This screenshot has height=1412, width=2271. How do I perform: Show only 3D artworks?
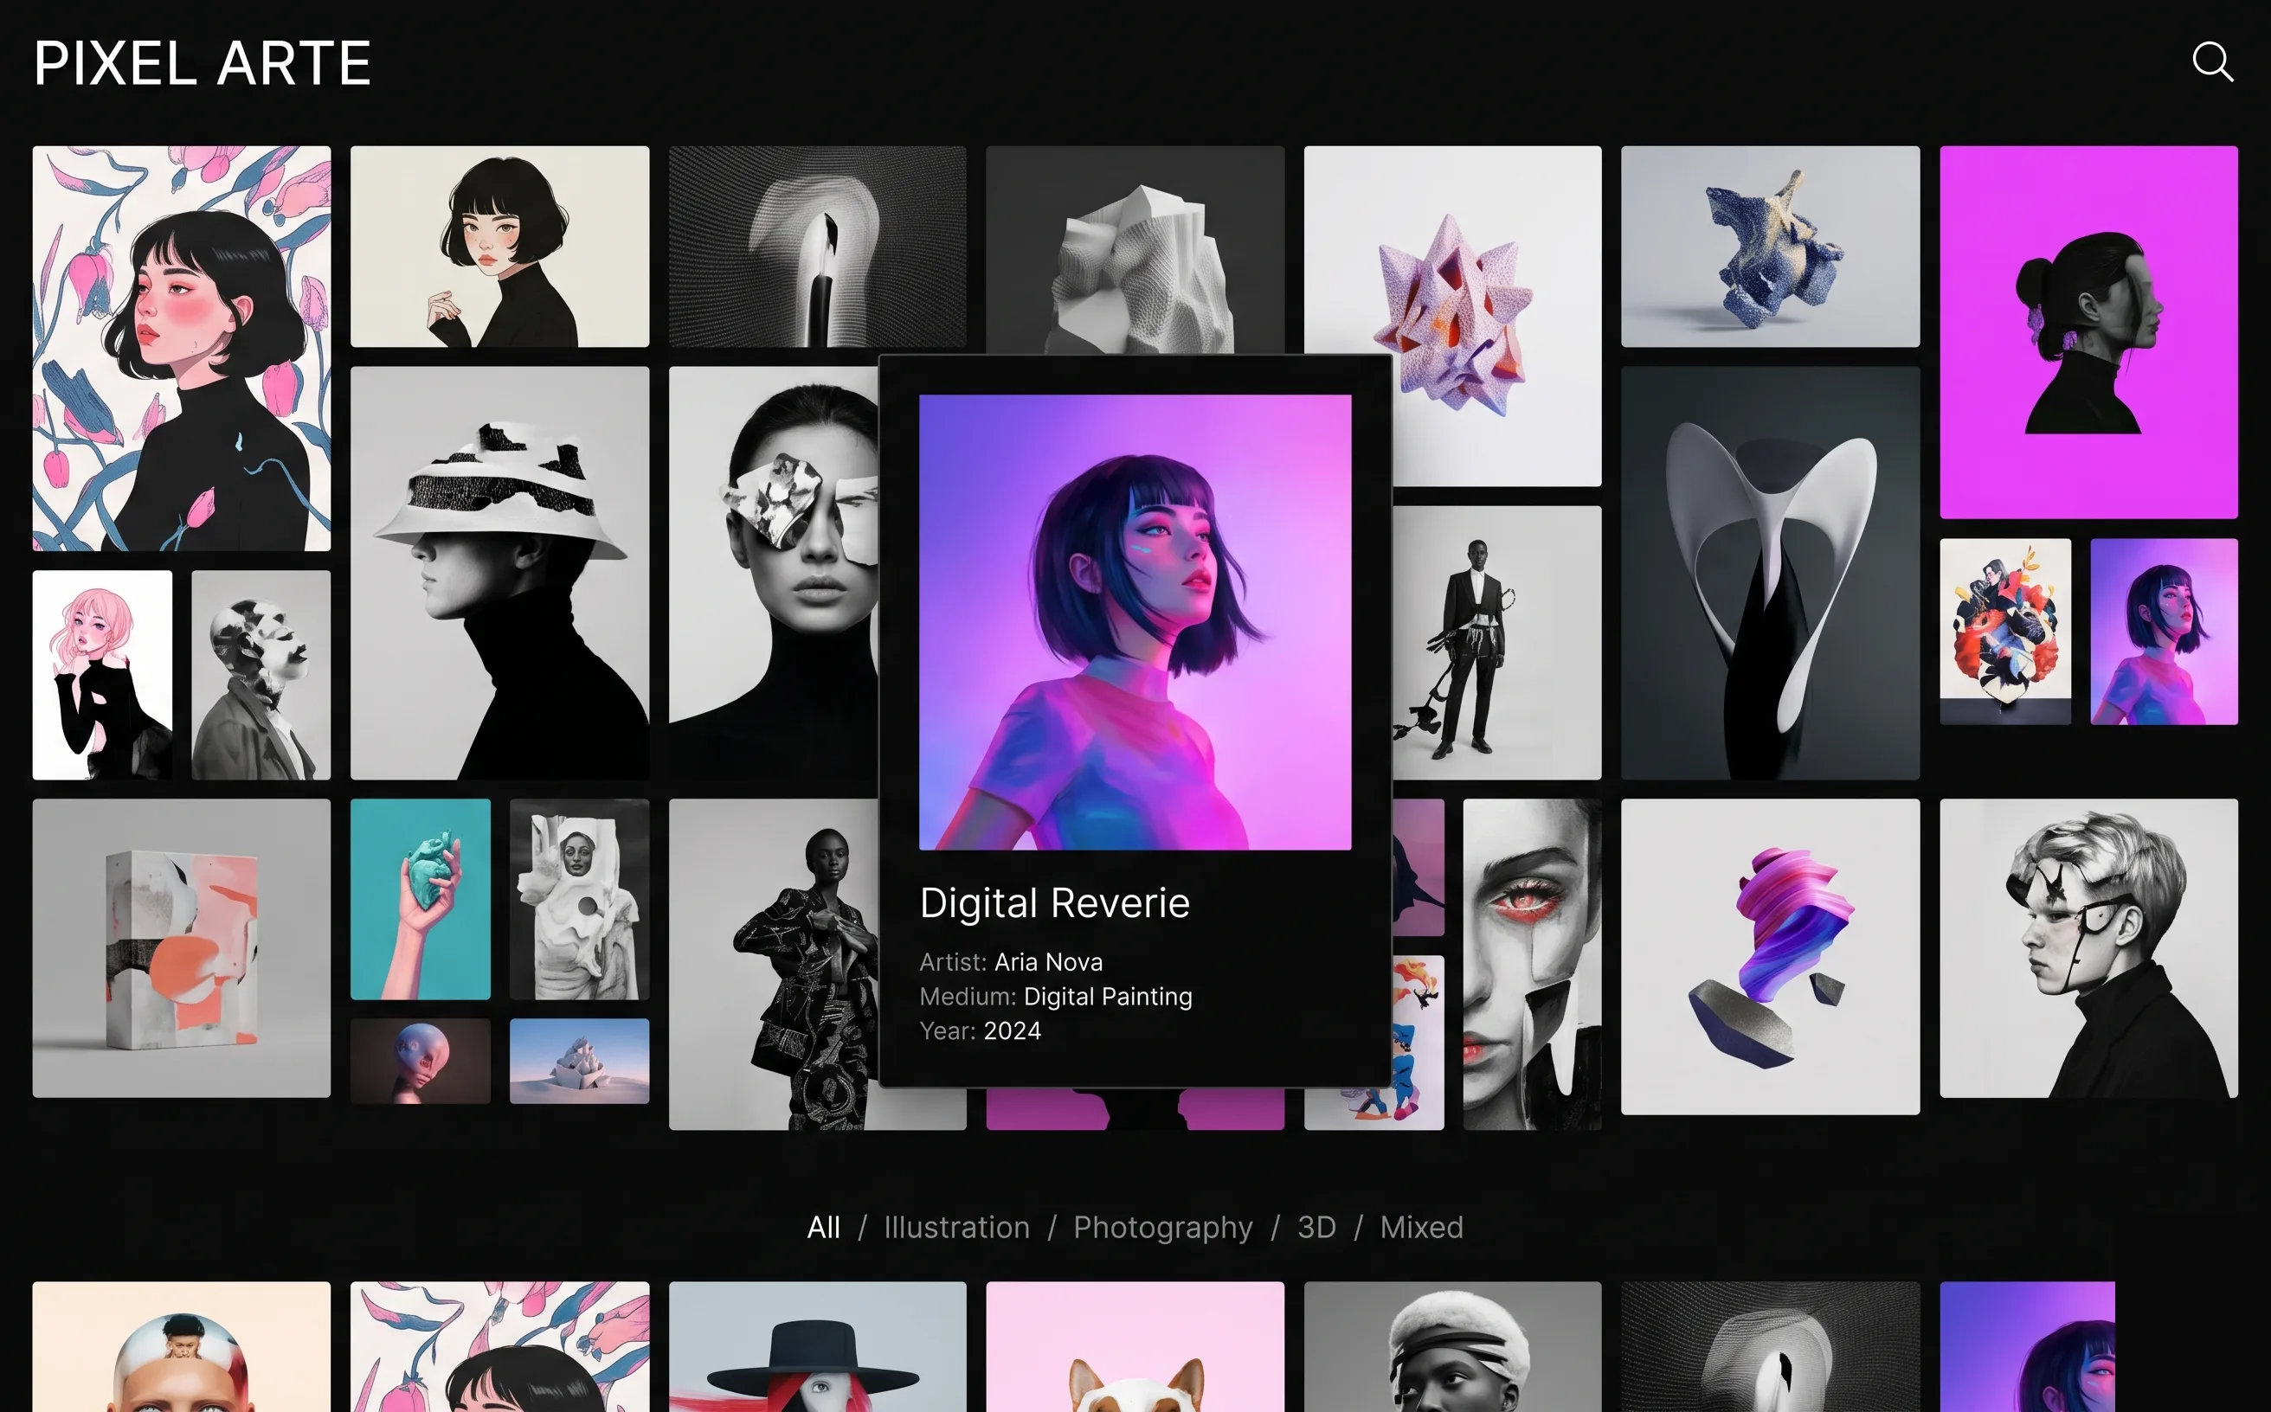(1316, 1227)
